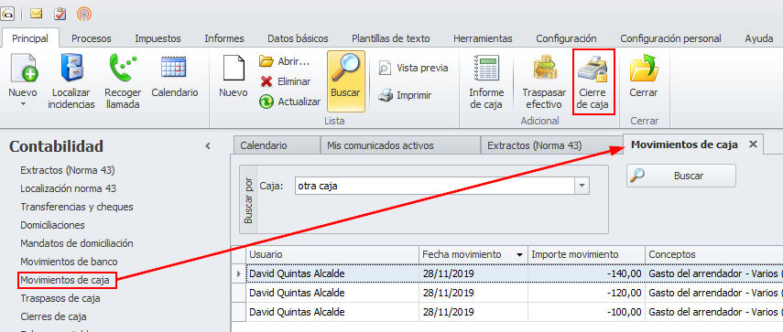Open Domiciliaciones in sidebar

tap(52, 225)
